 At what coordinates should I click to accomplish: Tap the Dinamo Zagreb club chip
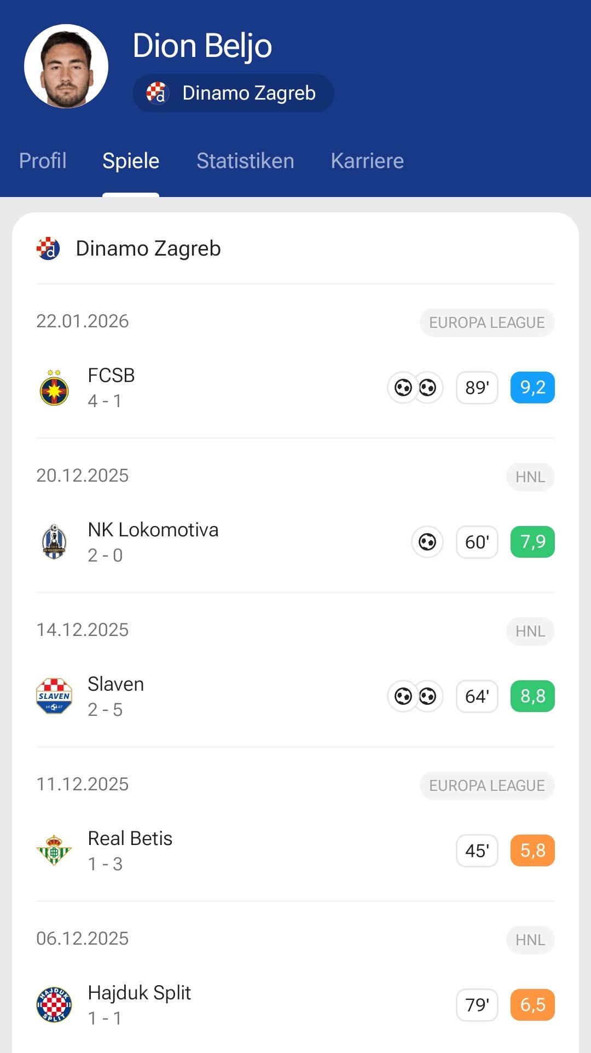233,93
